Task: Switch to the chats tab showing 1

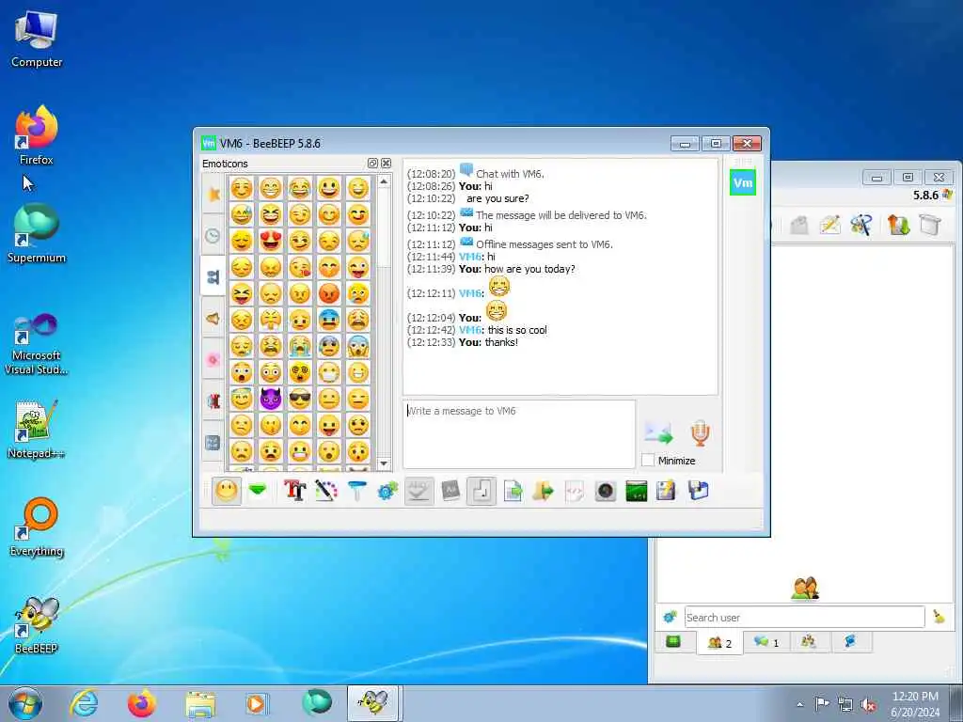Action: click(x=766, y=642)
